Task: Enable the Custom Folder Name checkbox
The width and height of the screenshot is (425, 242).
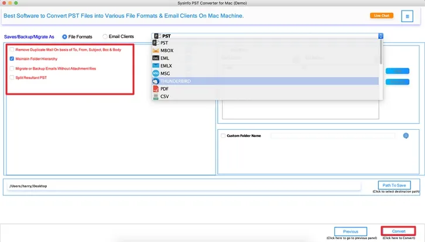Action: point(223,136)
